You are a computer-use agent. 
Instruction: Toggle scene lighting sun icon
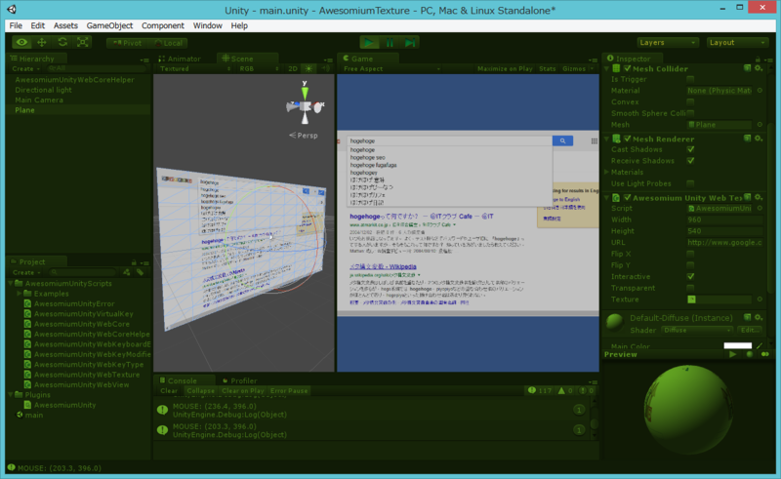[308, 68]
